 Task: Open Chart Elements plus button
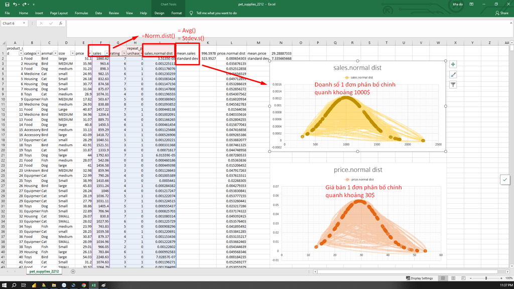tap(453, 65)
